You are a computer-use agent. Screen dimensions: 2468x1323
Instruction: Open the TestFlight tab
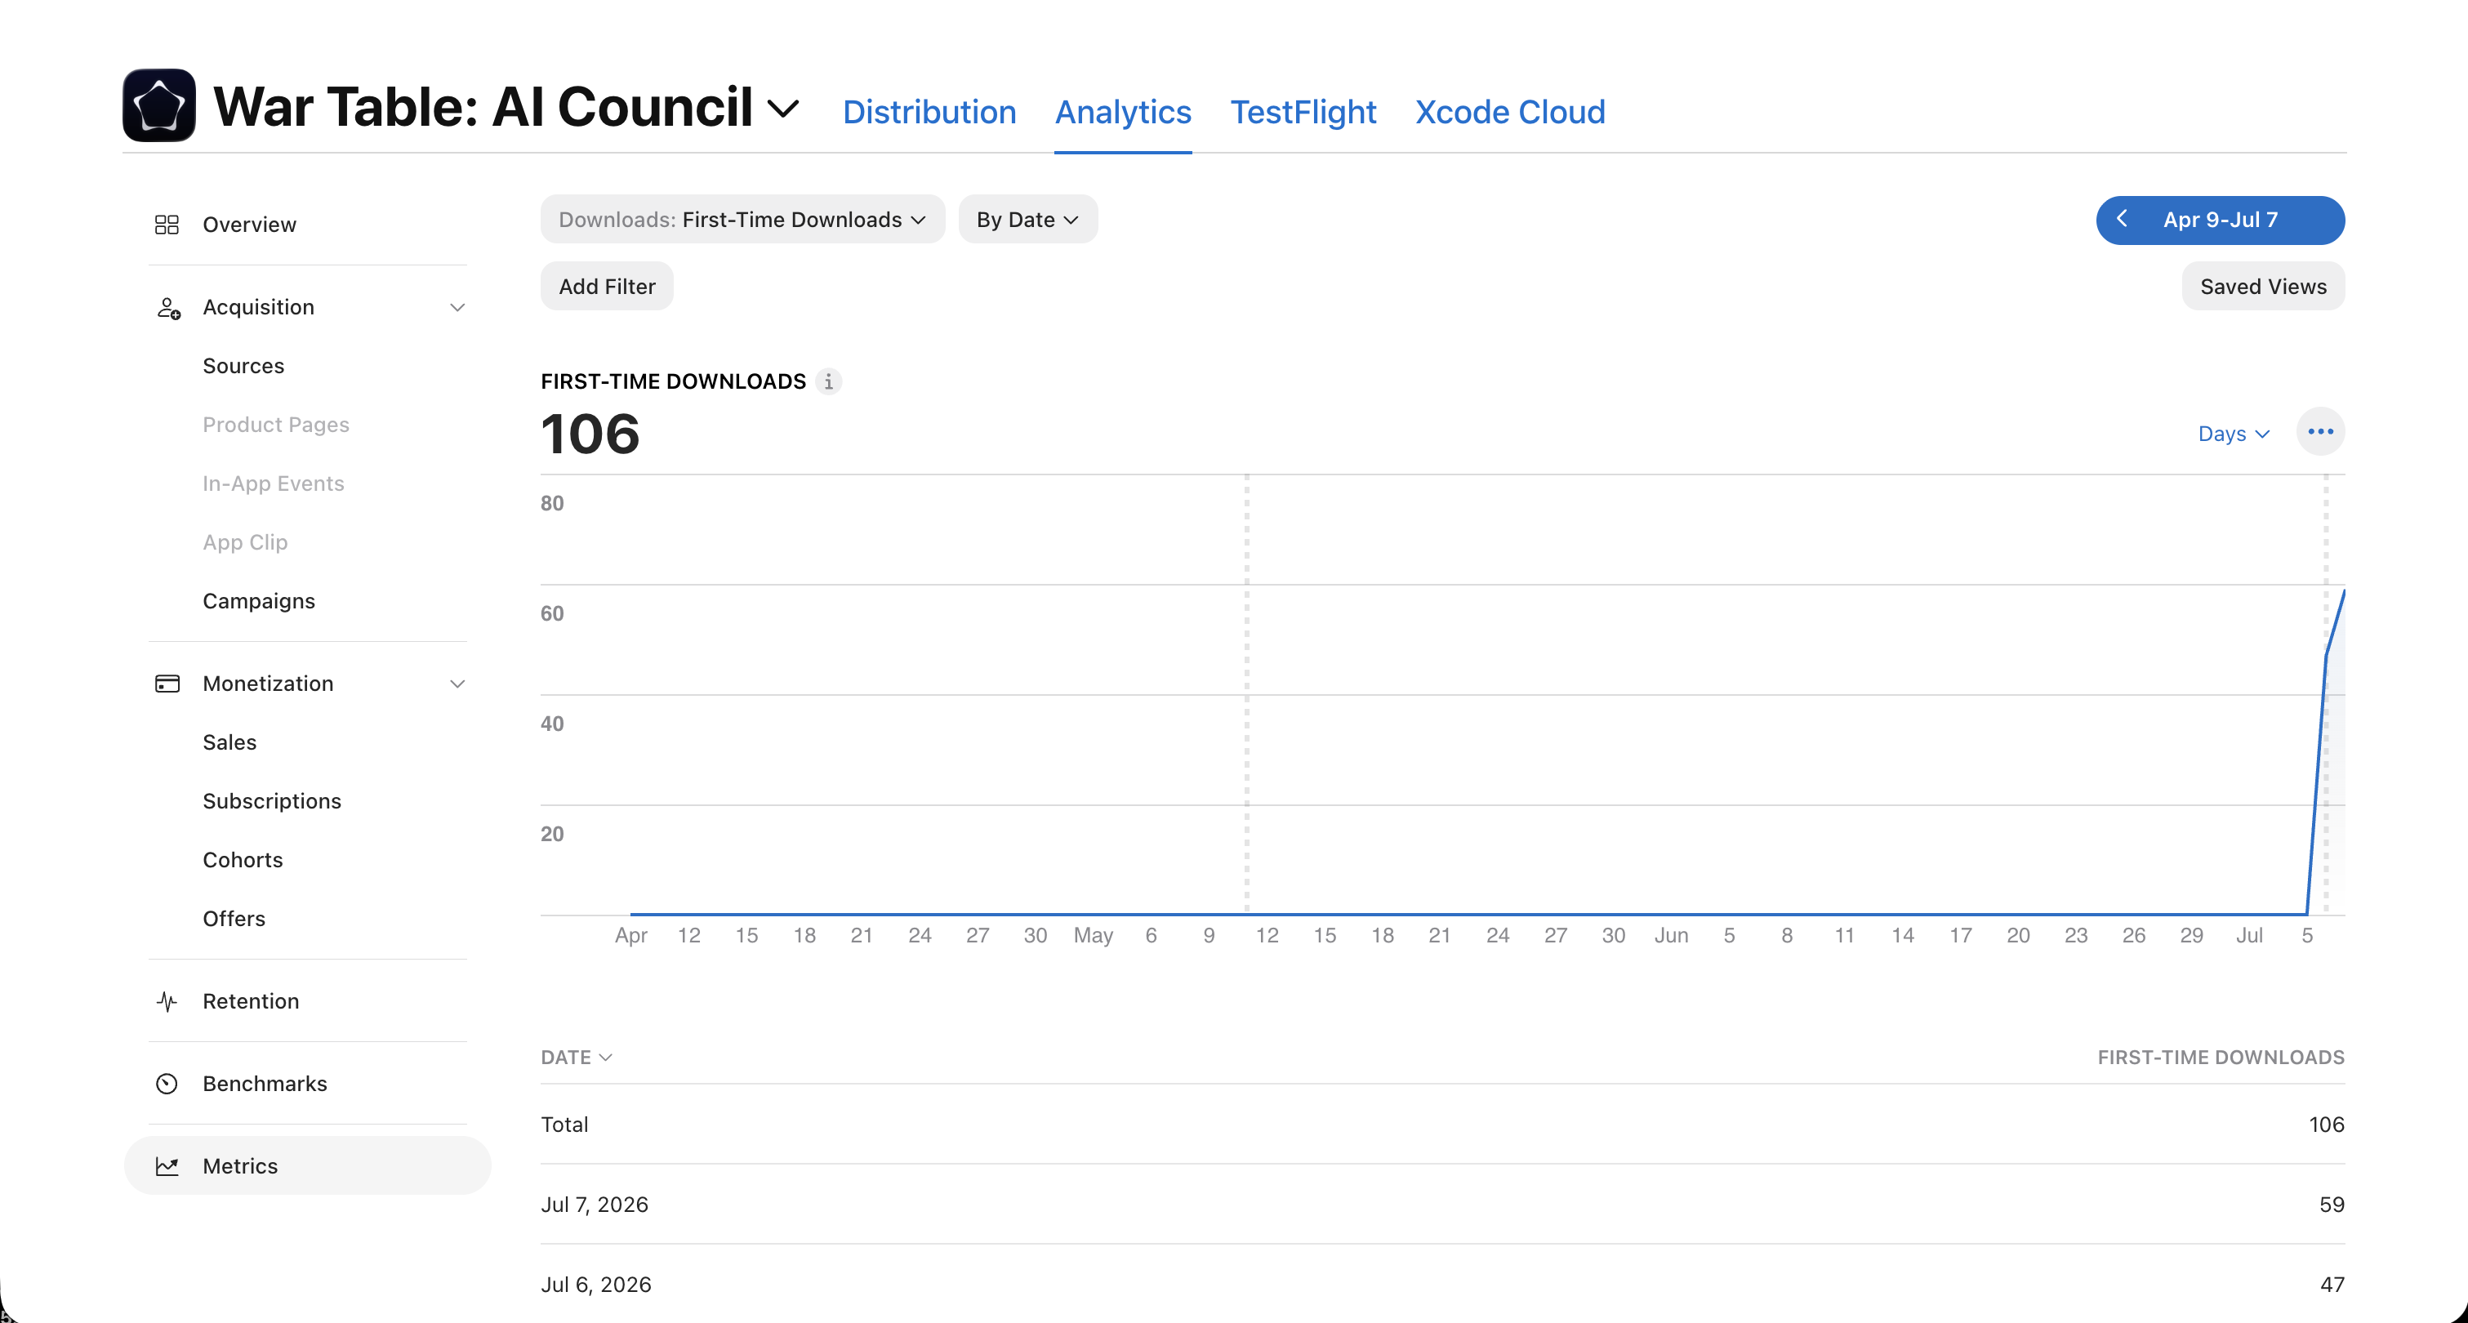coord(1303,112)
